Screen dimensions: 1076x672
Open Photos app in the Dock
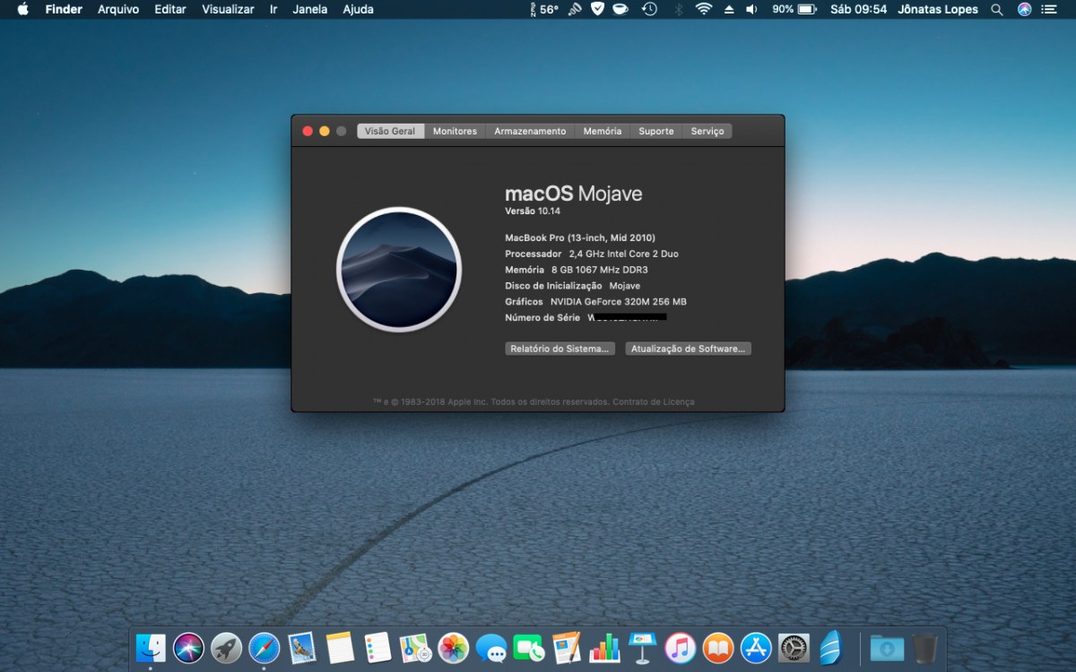click(453, 647)
